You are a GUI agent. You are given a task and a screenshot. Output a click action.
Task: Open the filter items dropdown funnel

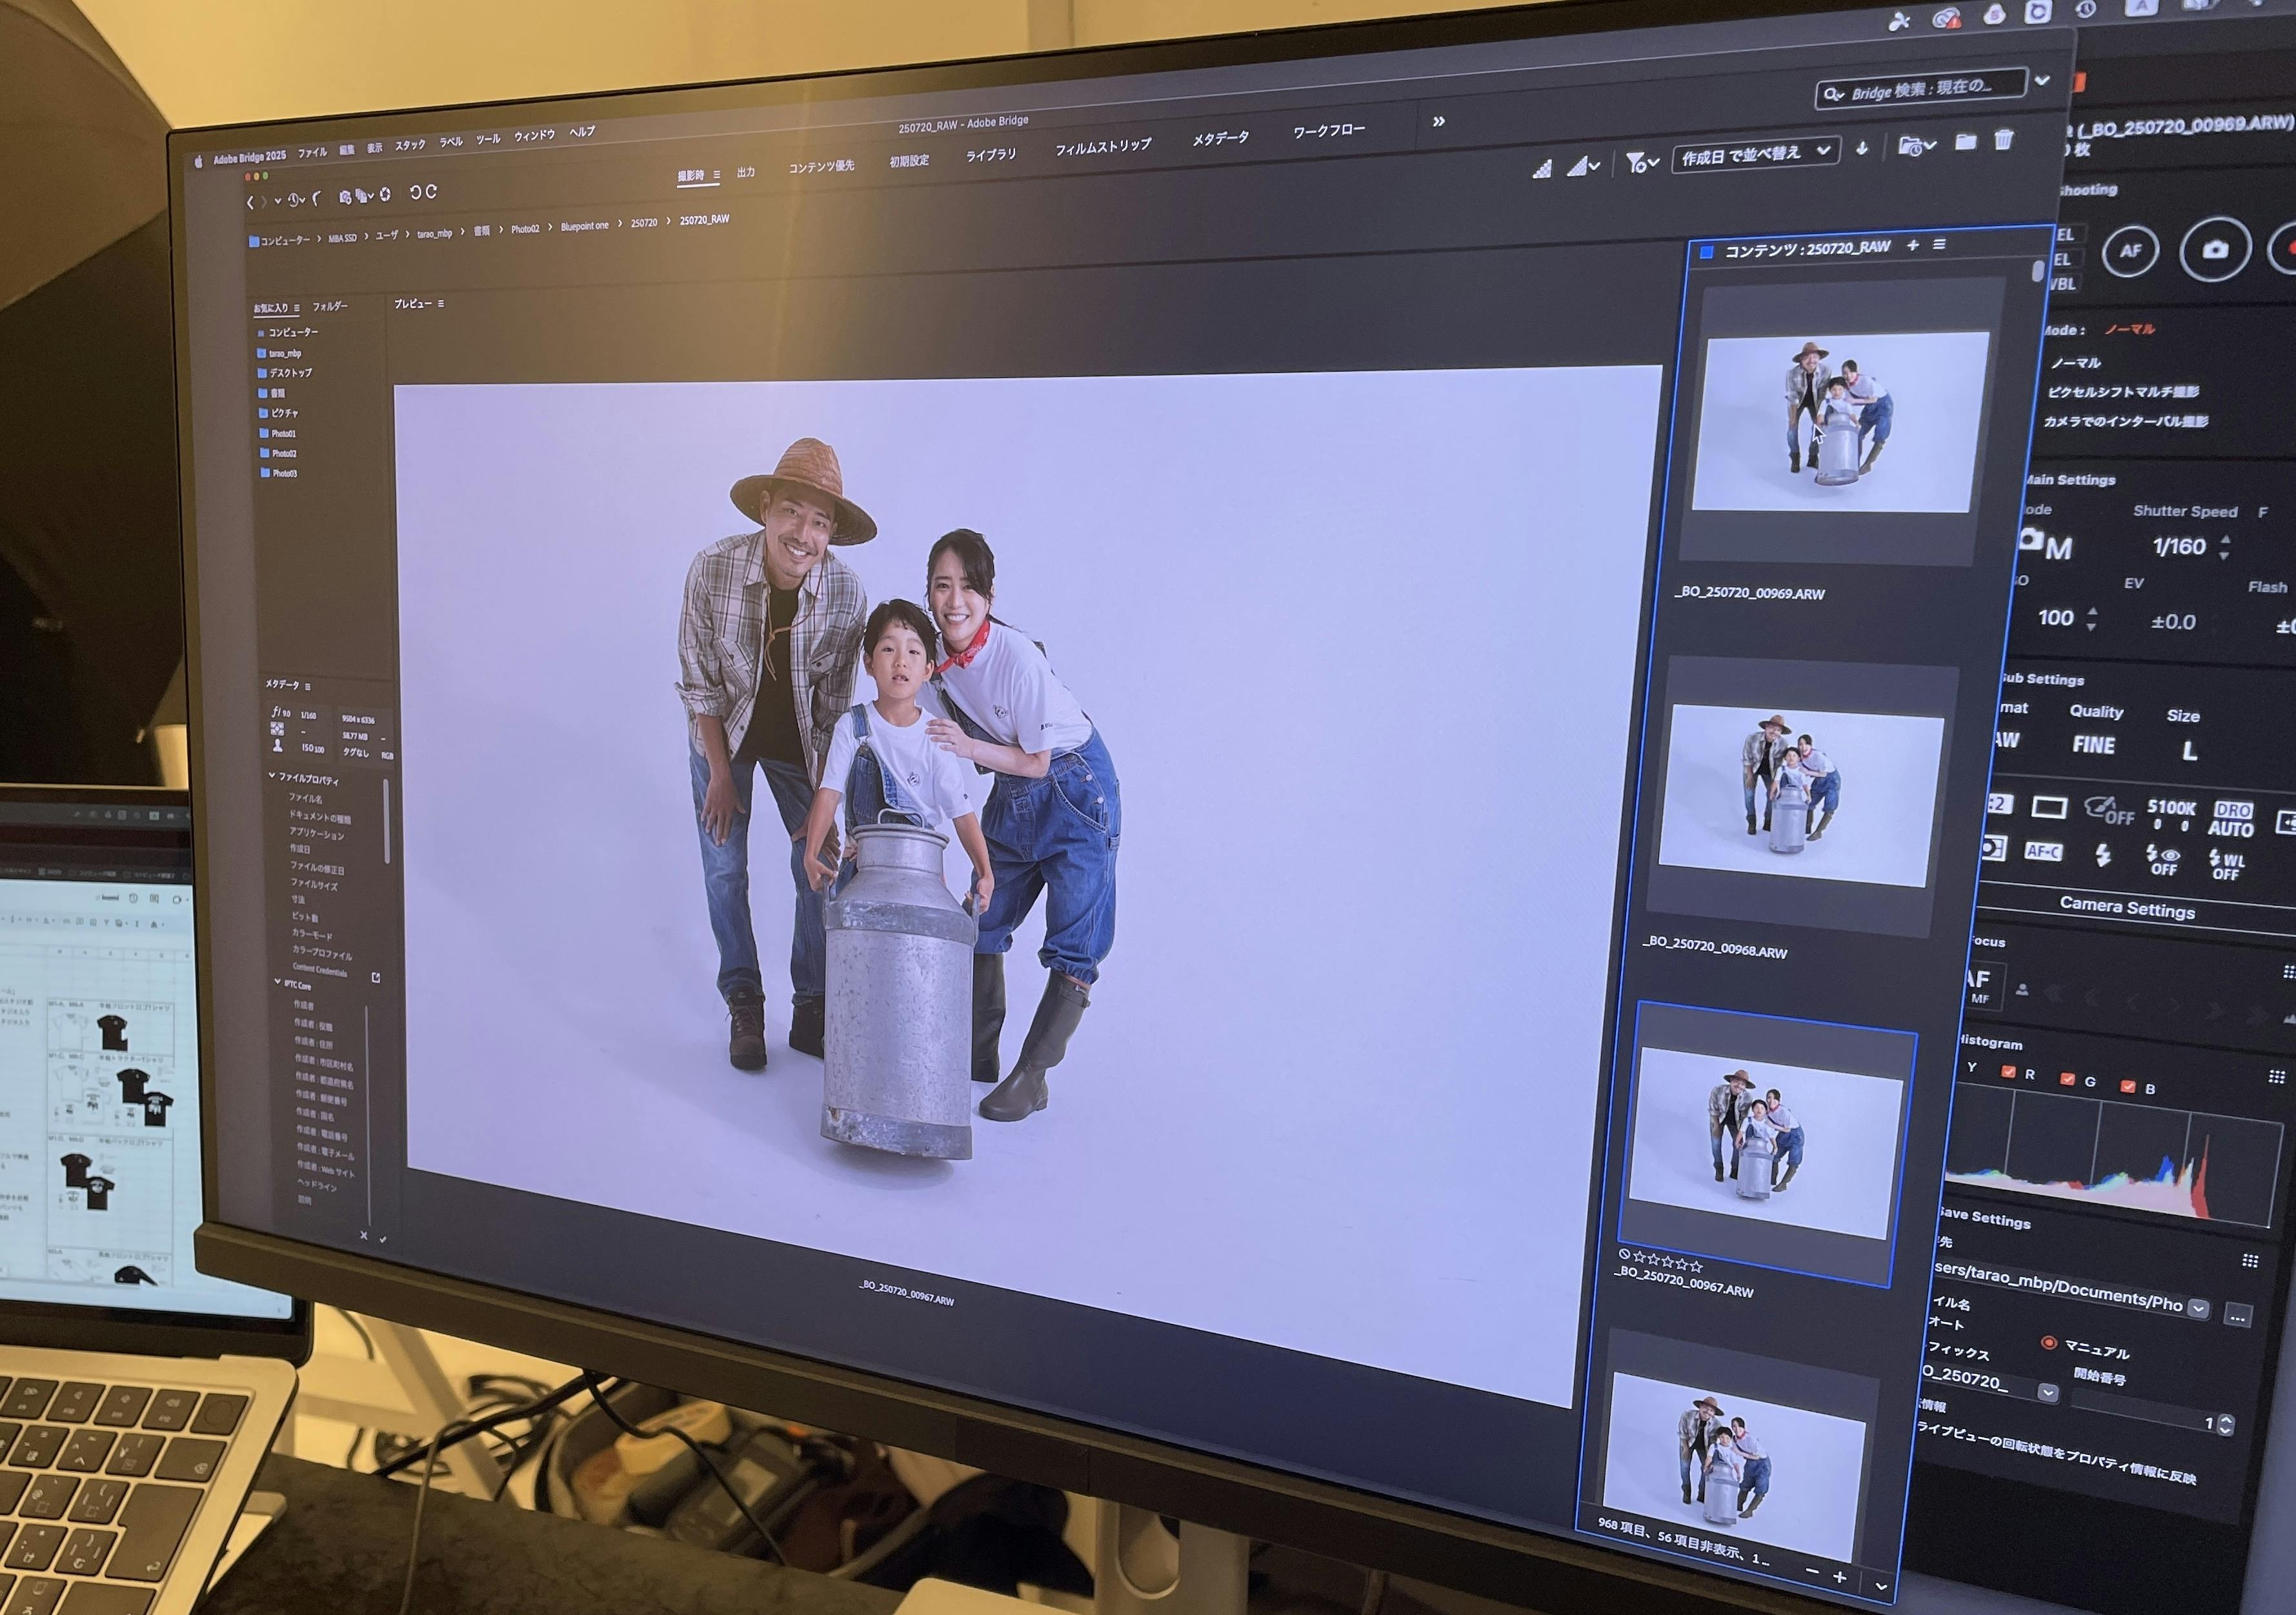(1641, 162)
